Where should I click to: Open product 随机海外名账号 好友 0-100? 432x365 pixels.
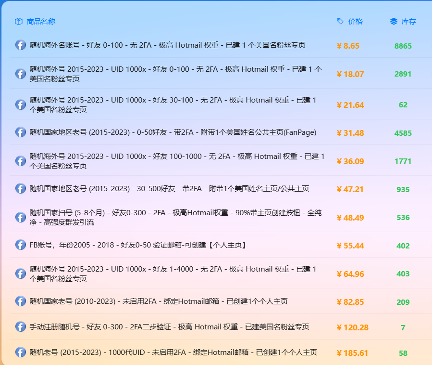click(x=168, y=45)
